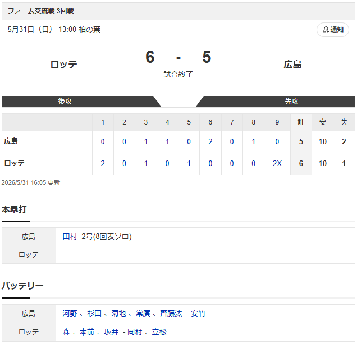Click the 5月31日 13:00 柏の葉 date line
Screen dimensions: 357x344
[54, 29]
